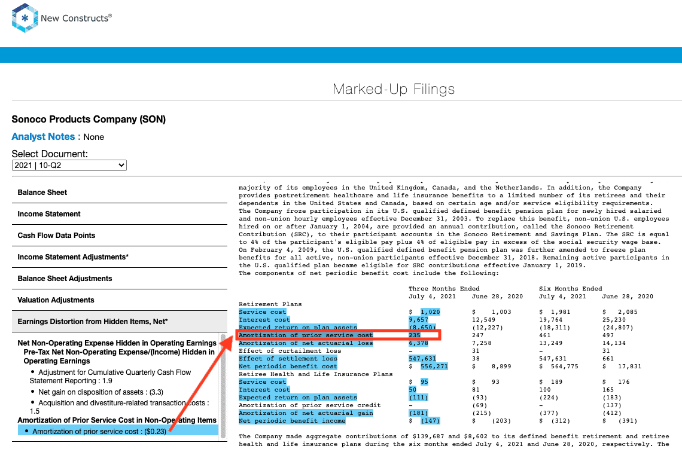Click highlighted value (181)
Screen dimensions: 682x449
pos(418,413)
